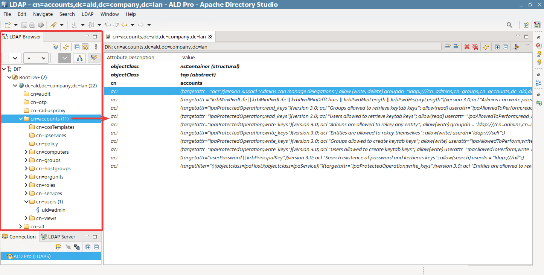Click the Open Perspective icon
Screen dimensions: 544x275
coord(526,25)
